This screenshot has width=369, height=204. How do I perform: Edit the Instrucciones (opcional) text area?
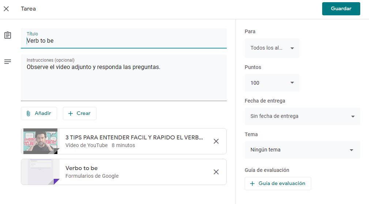[124, 78]
